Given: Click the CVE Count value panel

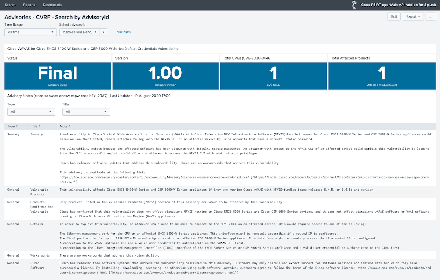Looking at the screenshot, I should click(x=273, y=76).
